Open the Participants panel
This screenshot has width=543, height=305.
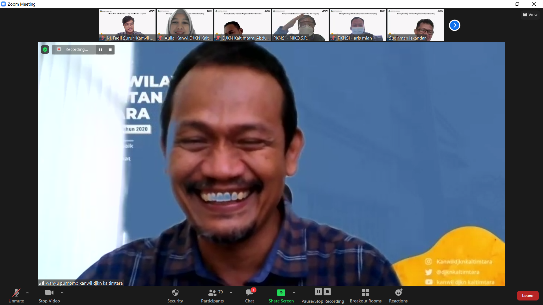pyautogui.click(x=212, y=293)
